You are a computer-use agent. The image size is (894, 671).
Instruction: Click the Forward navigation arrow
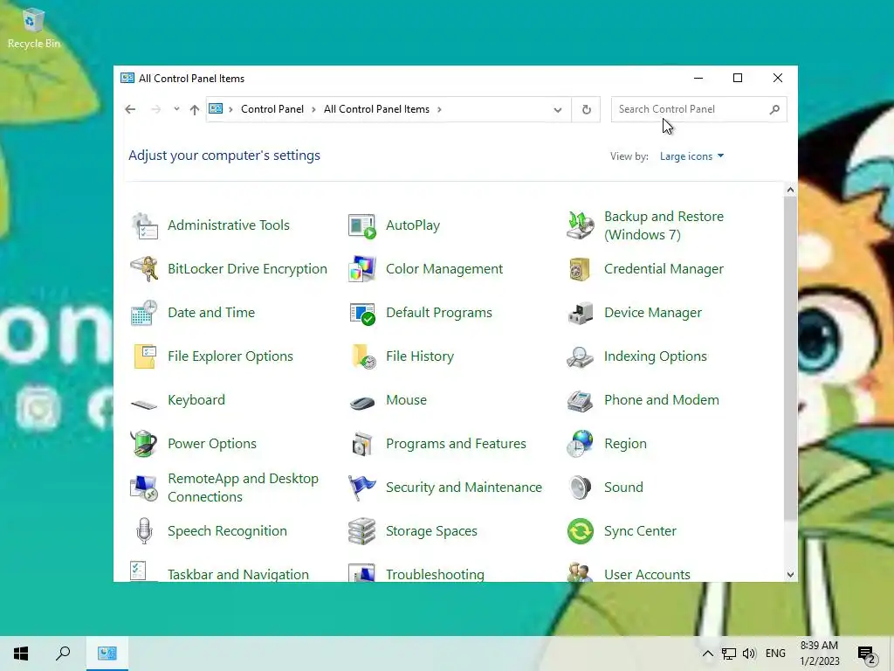pyautogui.click(x=155, y=109)
